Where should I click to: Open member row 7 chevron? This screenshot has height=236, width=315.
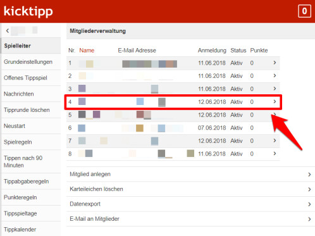(275, 140)
